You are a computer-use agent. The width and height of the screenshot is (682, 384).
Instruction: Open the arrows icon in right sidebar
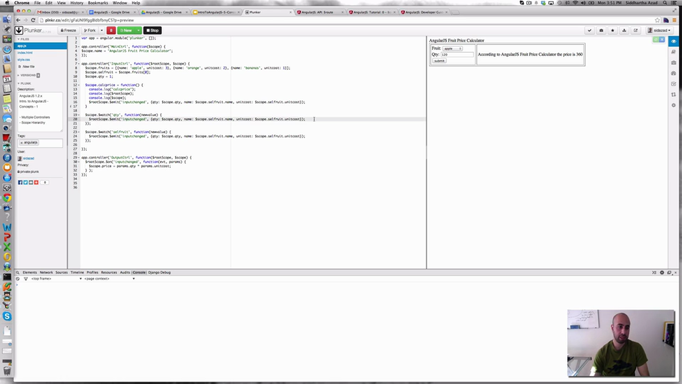pyautogui.click(x=674, y=94)
